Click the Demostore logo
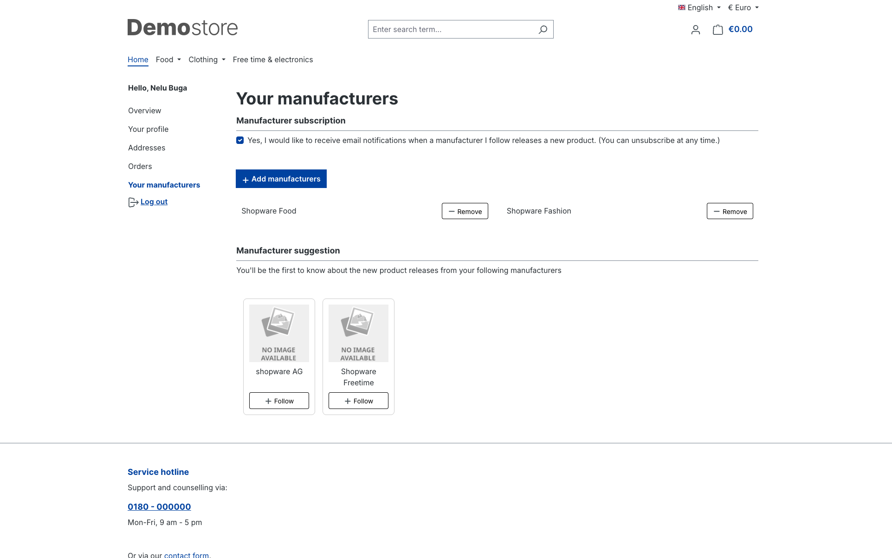The image size is (892, 558). [x=182, y=27]
